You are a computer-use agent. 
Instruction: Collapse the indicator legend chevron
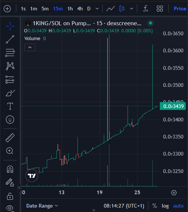[30, 48]
